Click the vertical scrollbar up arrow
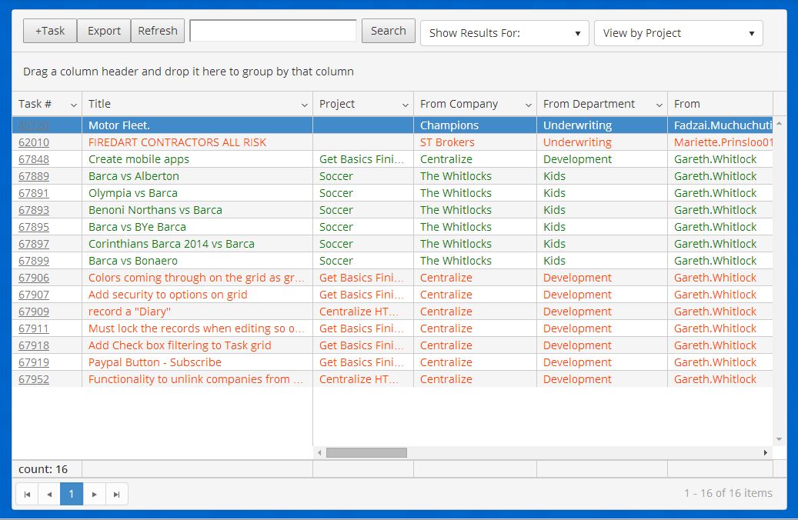Screen dimensions: 798x520 pos(779,124)
